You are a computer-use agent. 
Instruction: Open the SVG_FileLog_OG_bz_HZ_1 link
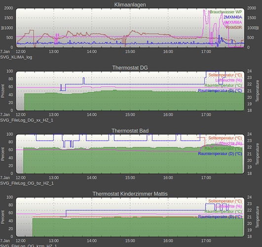point(27,183)
